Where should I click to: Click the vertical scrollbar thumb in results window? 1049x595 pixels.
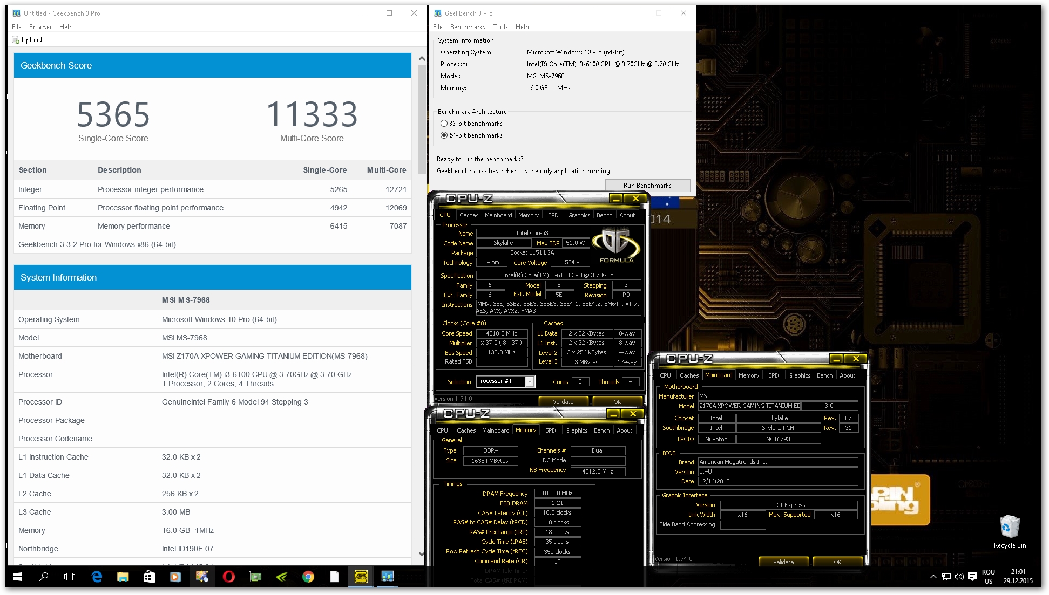[422, 119]
